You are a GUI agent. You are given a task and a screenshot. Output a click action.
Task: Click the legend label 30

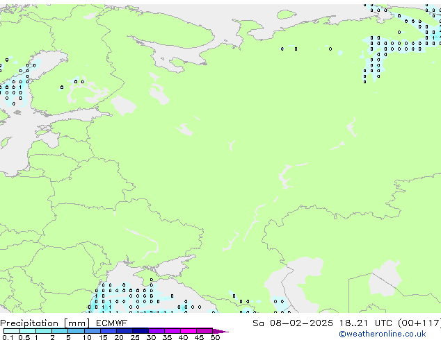coord(151,337)
